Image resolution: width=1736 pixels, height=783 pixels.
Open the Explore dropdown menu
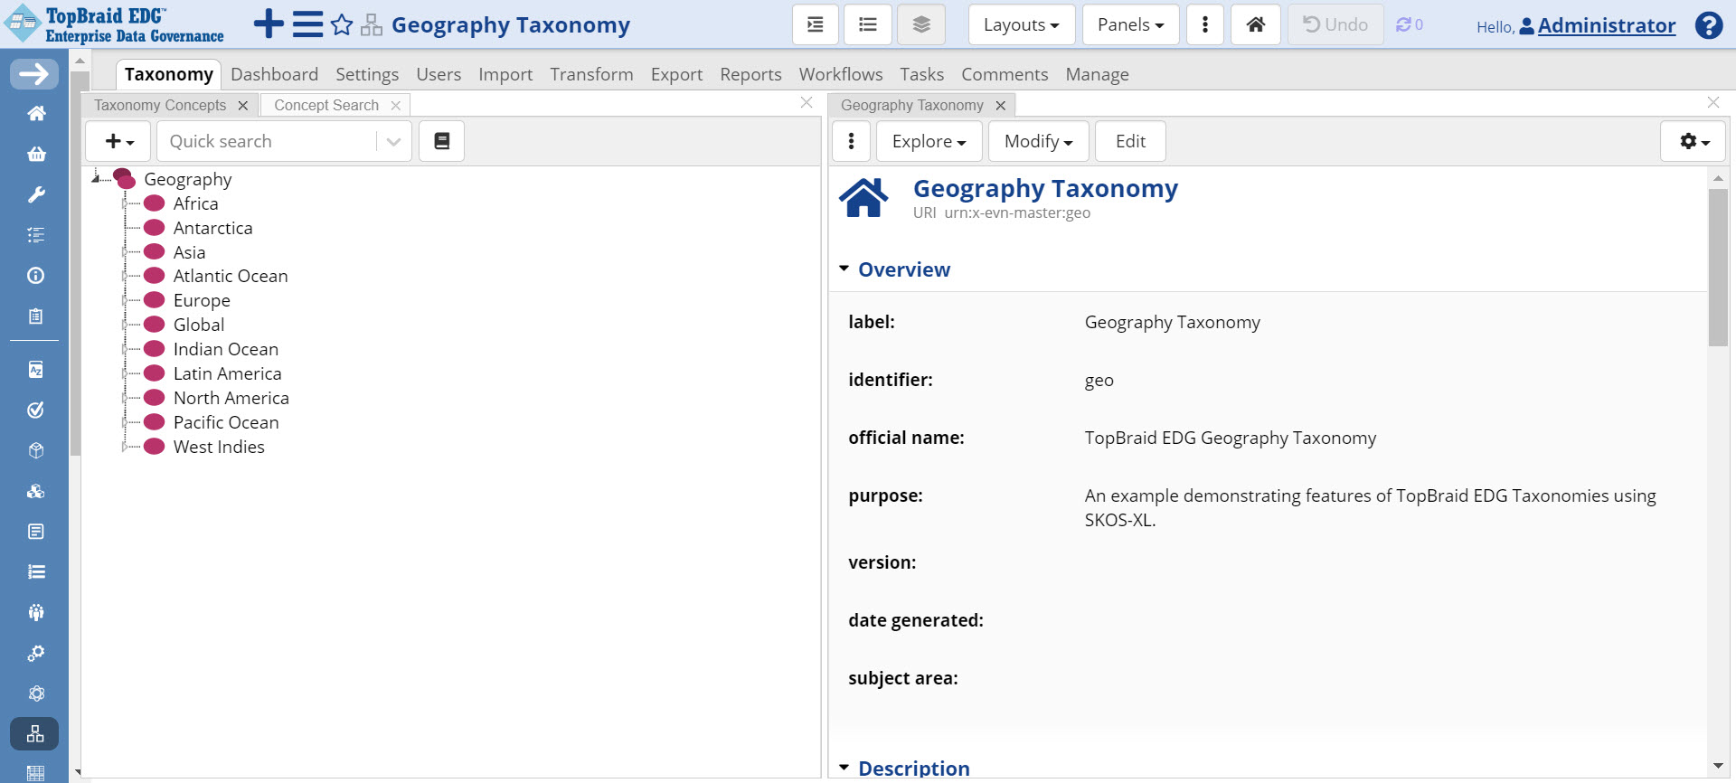pos(929,141)
